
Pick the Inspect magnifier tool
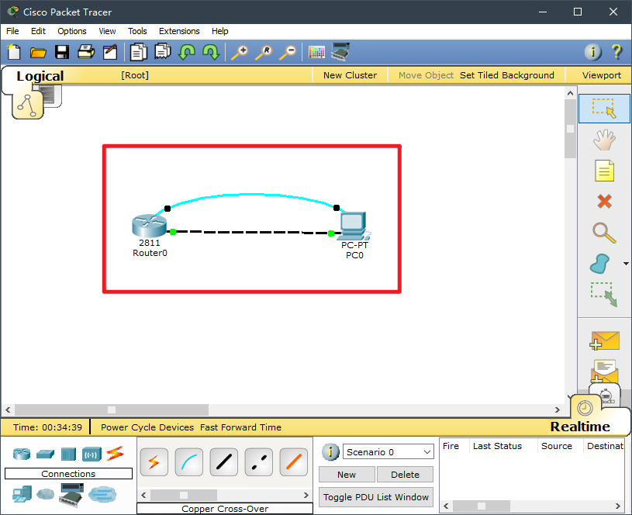(604, 232)
